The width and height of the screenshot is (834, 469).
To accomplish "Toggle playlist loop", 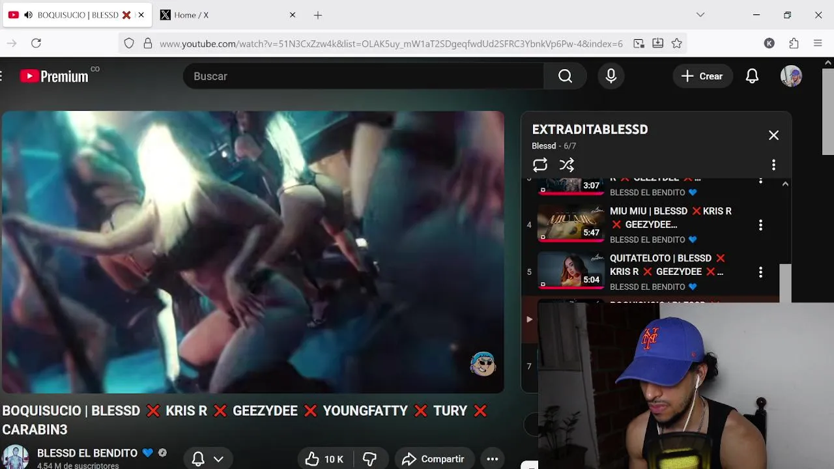I will coord(540,165).
